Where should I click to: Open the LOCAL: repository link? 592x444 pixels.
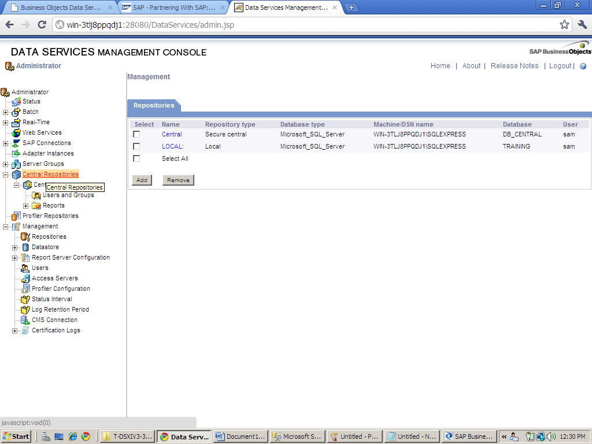(172, 146)
